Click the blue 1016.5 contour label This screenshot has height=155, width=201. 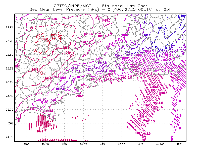(x=162, y=28)
